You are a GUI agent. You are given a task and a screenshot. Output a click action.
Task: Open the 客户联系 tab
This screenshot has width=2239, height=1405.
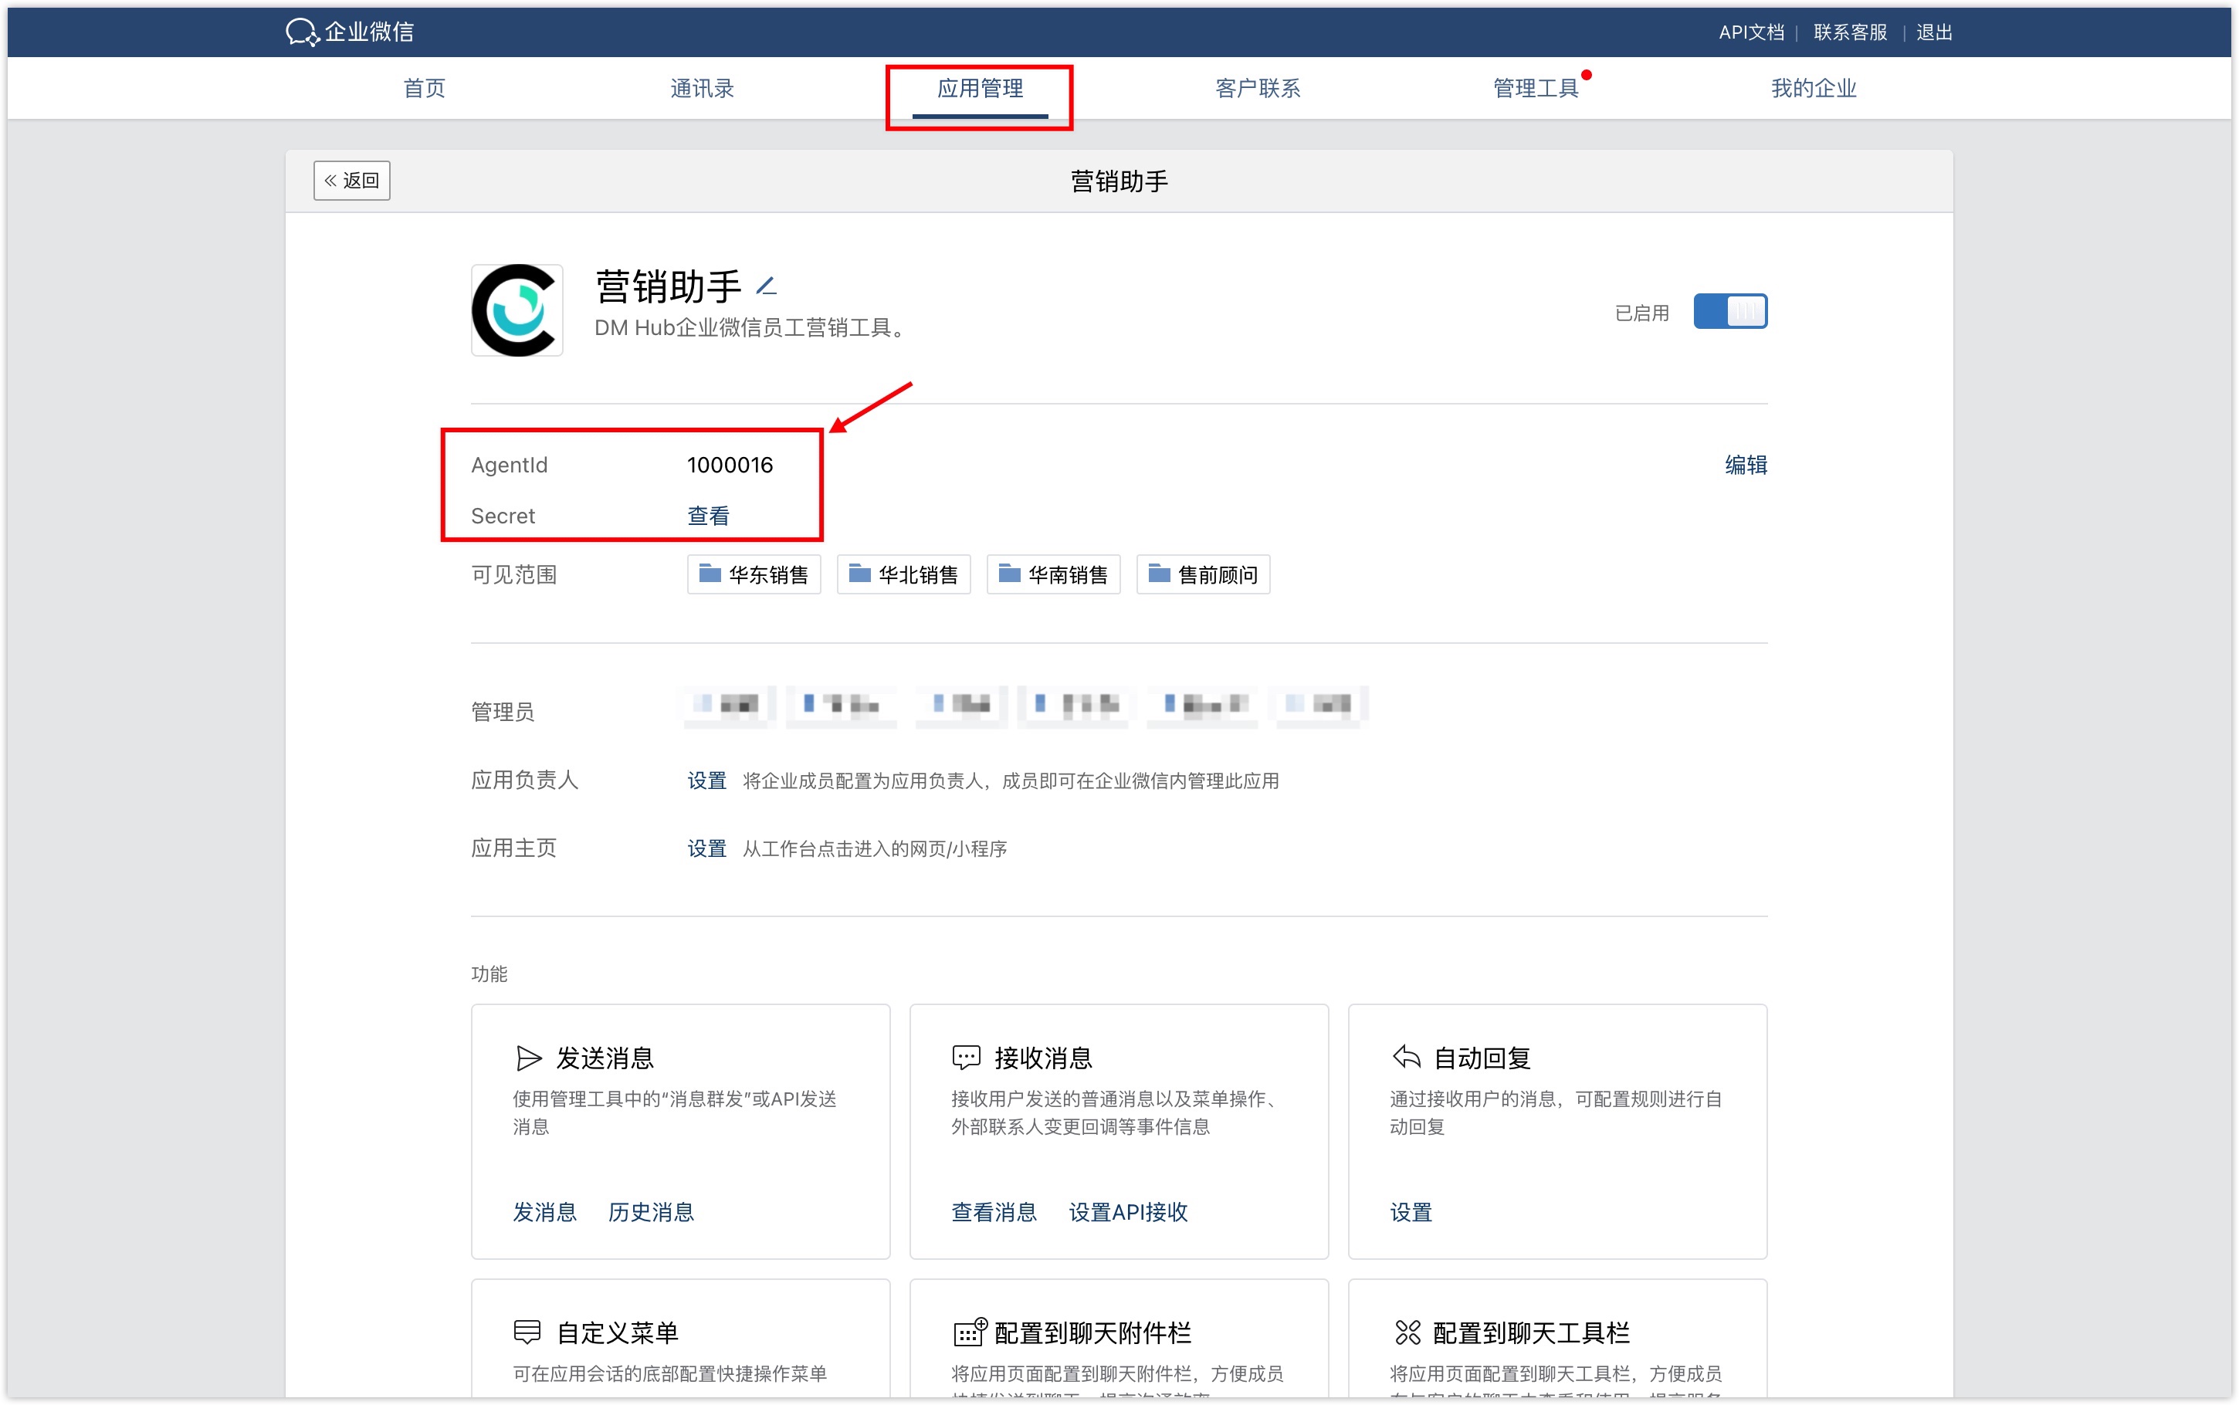[1258, 88]
